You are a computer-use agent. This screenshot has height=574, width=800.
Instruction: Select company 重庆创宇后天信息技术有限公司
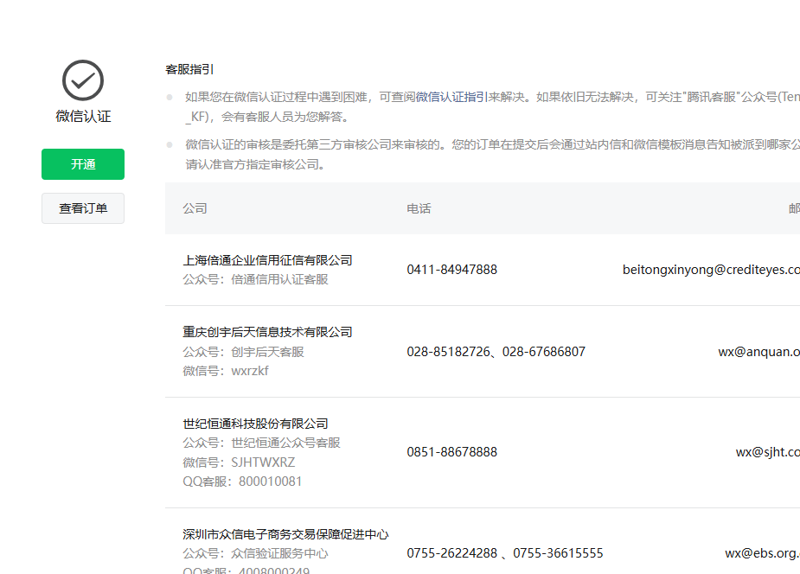click(267, 332)
